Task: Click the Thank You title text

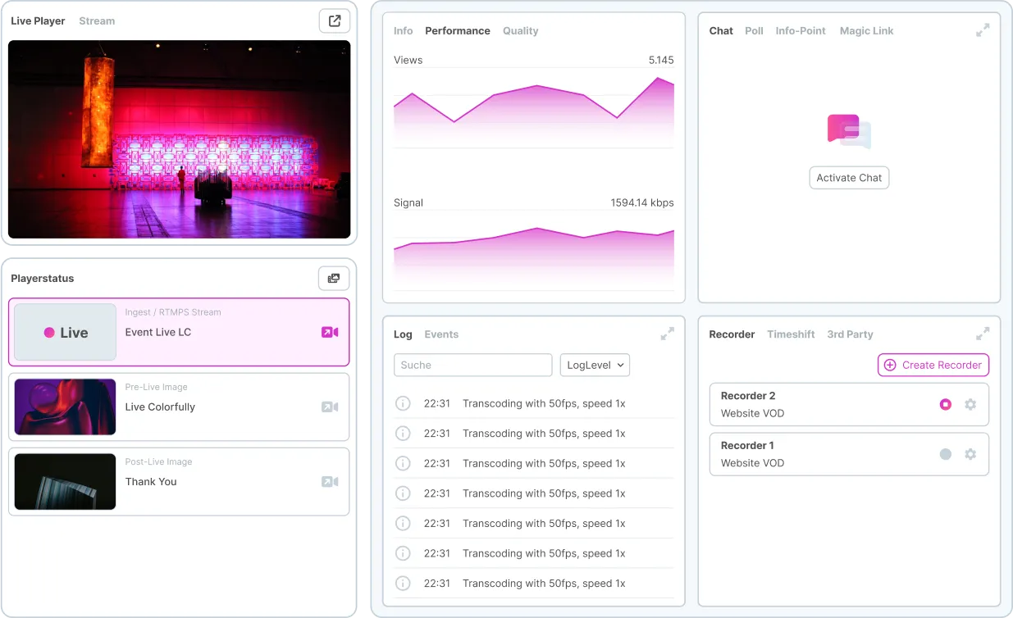Action: (151, 482)
